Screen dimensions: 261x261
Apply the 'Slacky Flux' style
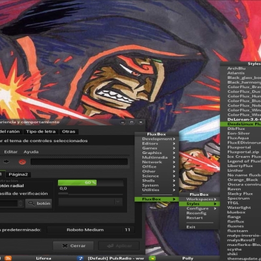click(x=241, y=194)
